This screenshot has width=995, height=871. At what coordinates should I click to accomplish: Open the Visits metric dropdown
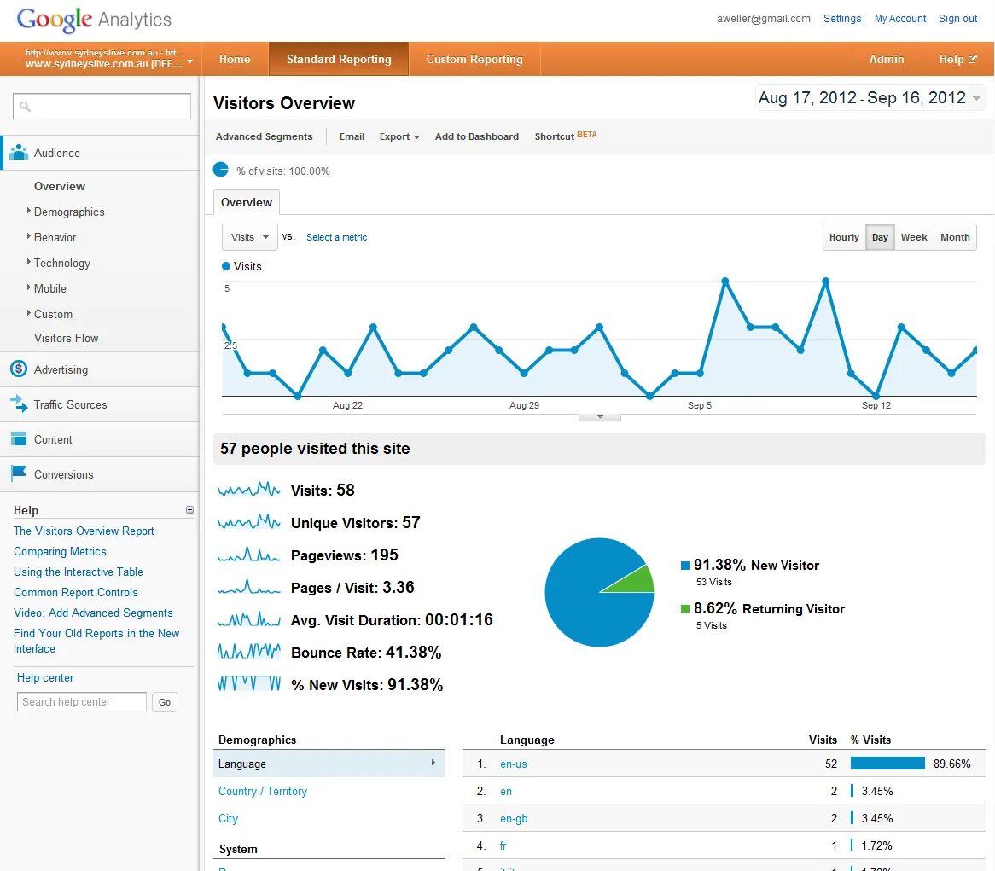[249, 237]
